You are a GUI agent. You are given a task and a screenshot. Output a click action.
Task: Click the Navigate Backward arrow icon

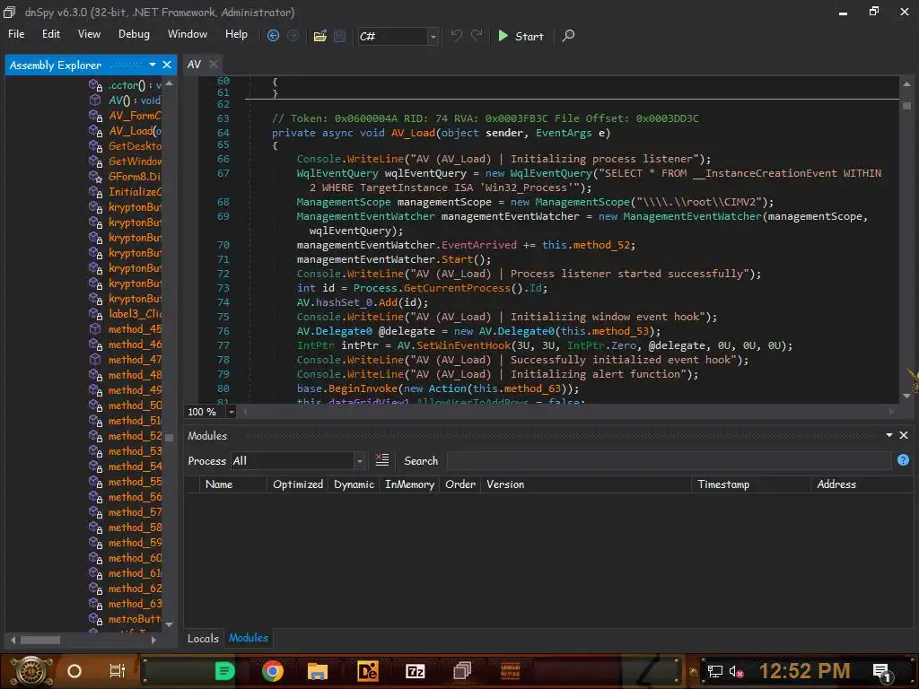tap(274, 36)
